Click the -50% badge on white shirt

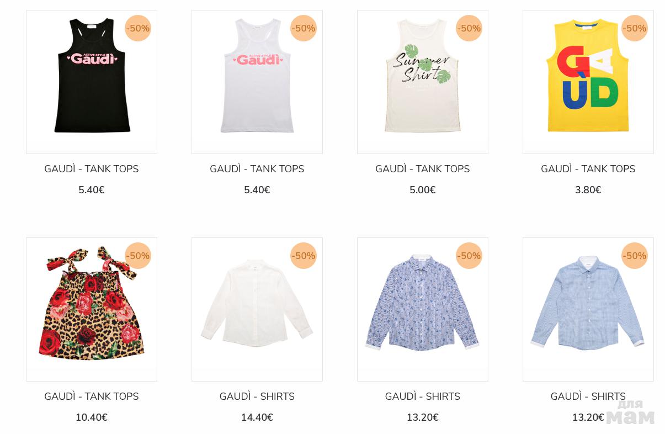[x=304, y=256]
